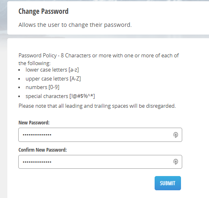Screen dimensions: 209x198
Task: Select the upper case letters [A-Z] bullet
Action: coord(53,79)
